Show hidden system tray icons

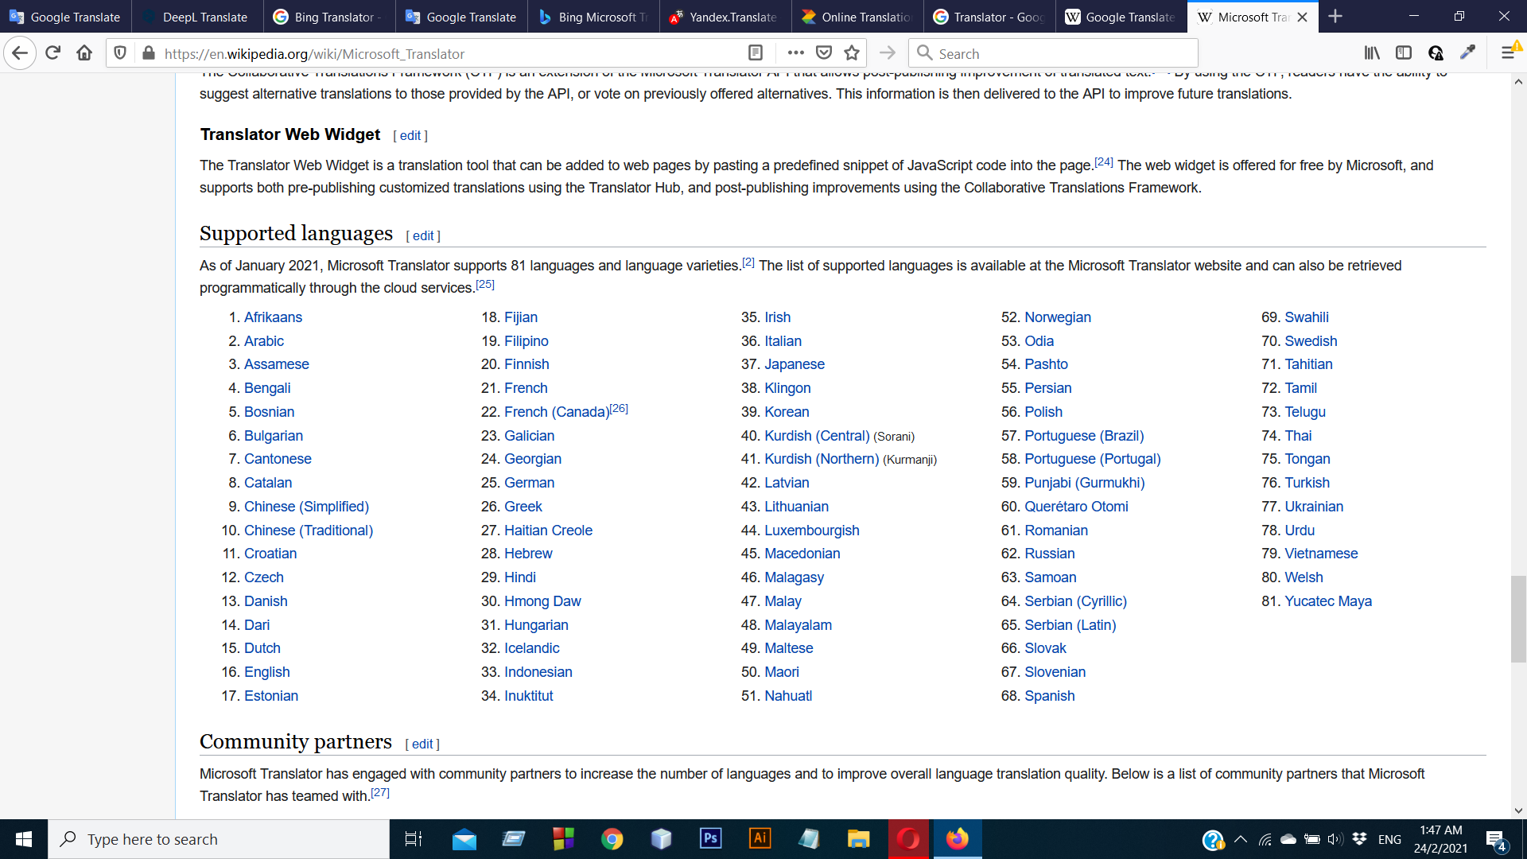pyautogui.click(x=1240, y=839)
